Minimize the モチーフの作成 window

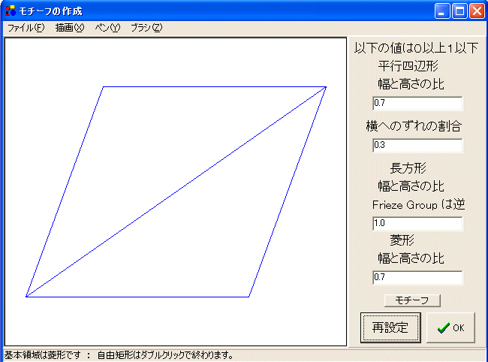[442, 11]
